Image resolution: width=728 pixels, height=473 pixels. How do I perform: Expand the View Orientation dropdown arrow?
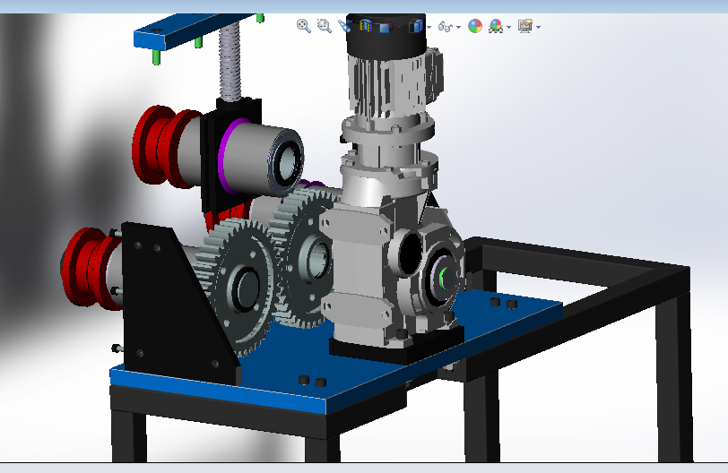pos(399,27)
